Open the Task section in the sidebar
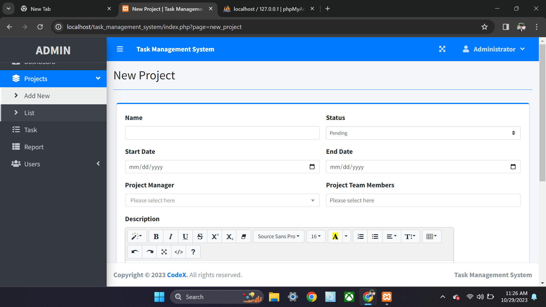 [x=30, y=130]
